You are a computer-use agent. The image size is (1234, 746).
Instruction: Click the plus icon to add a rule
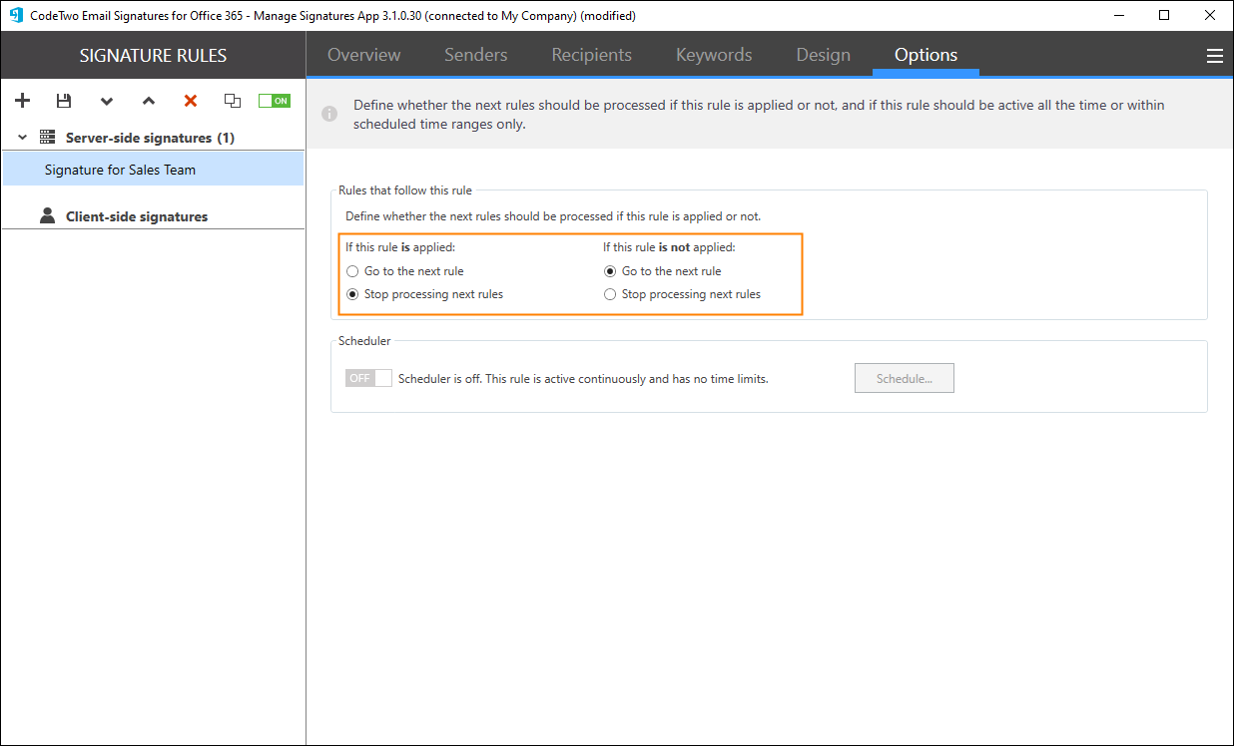(23, 101)
